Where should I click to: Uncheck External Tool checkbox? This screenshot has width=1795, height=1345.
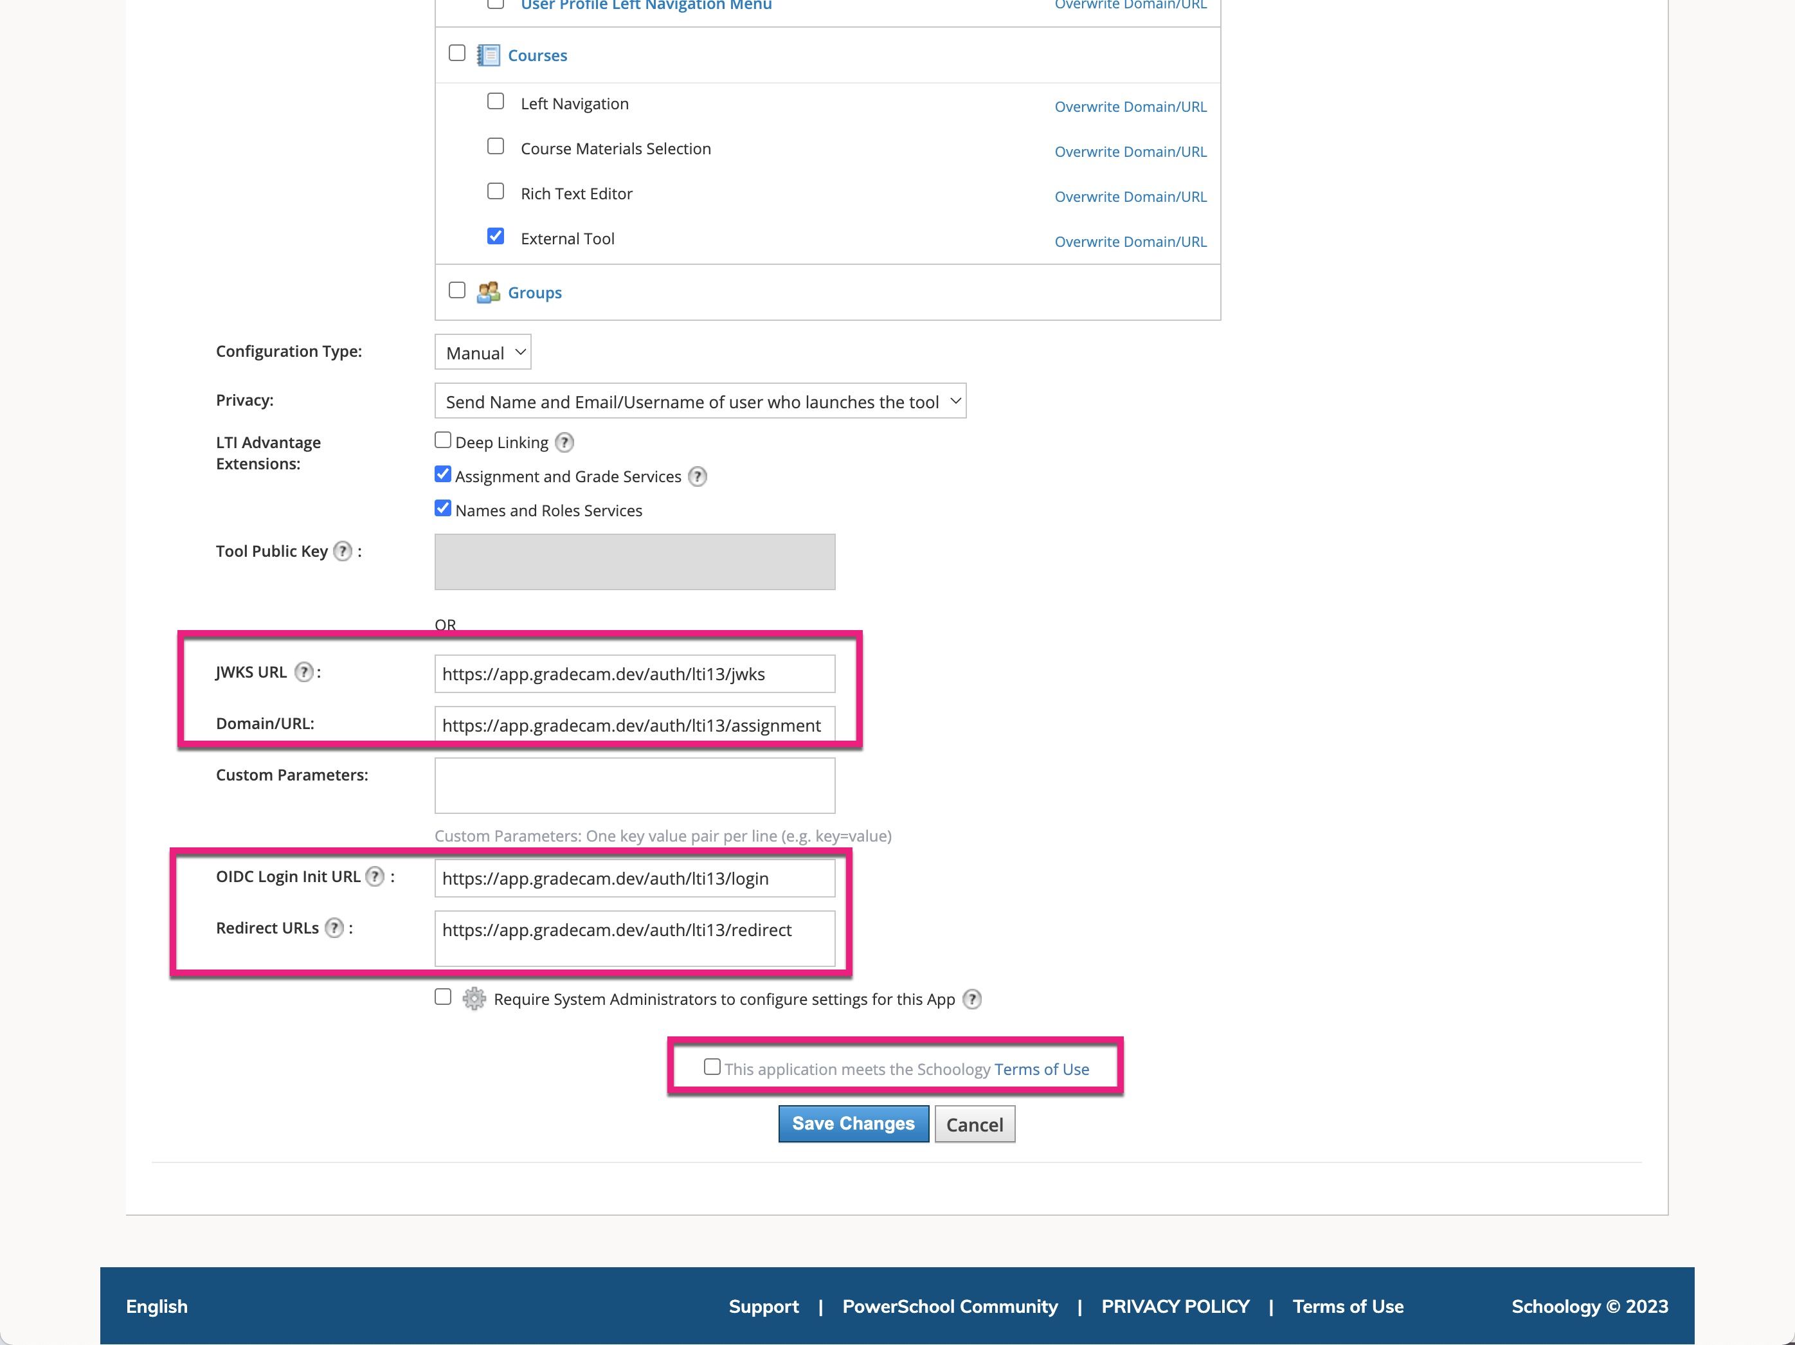click(495, 236)
